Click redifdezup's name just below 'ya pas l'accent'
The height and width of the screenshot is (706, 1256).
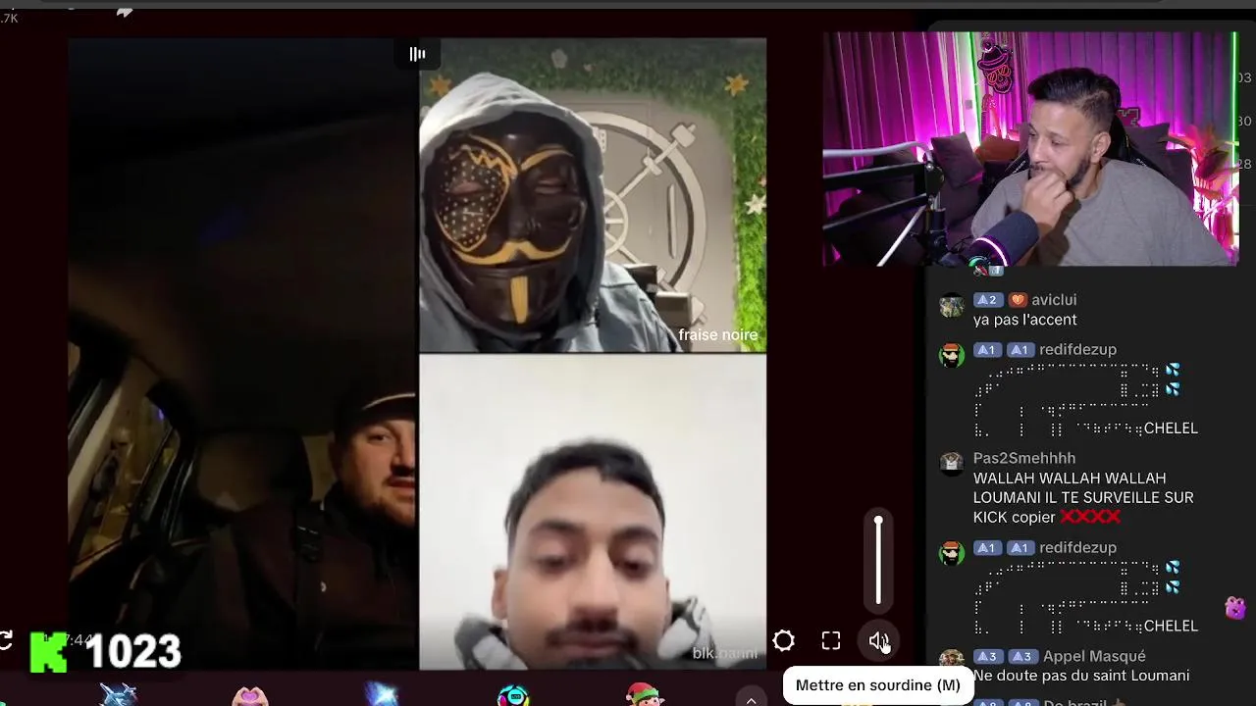(1077, 349)
